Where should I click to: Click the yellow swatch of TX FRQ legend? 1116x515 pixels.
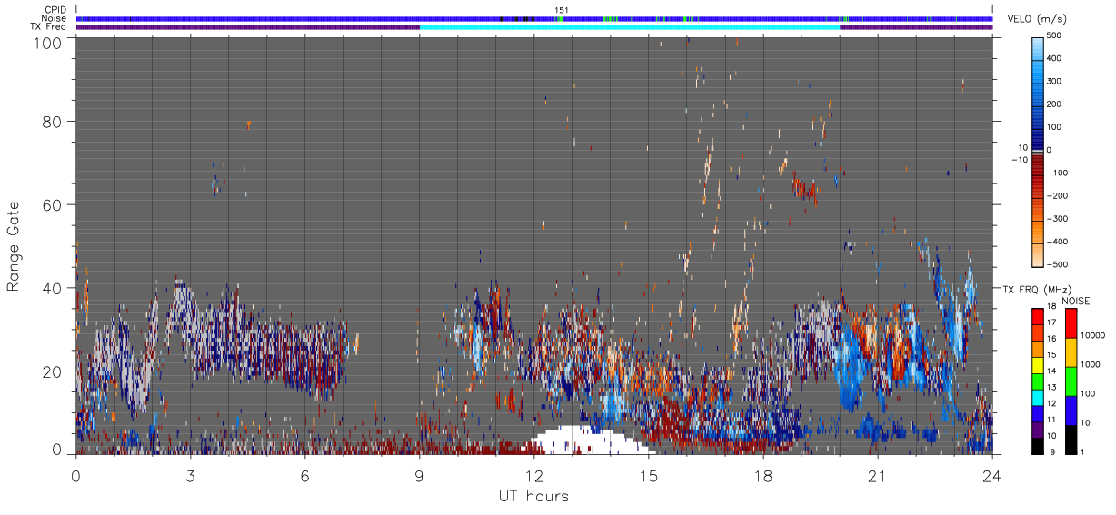coord(1038,365)
